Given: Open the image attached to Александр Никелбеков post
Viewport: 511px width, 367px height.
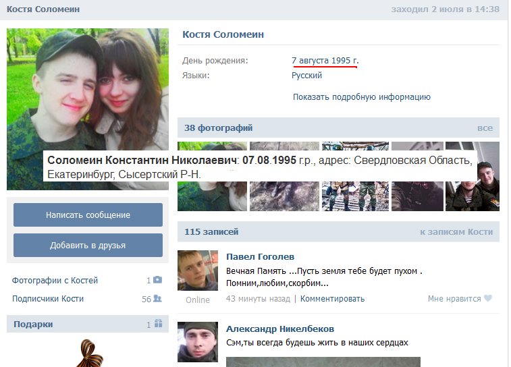Looking at the screenshot, I should click(x=323, y=362).
